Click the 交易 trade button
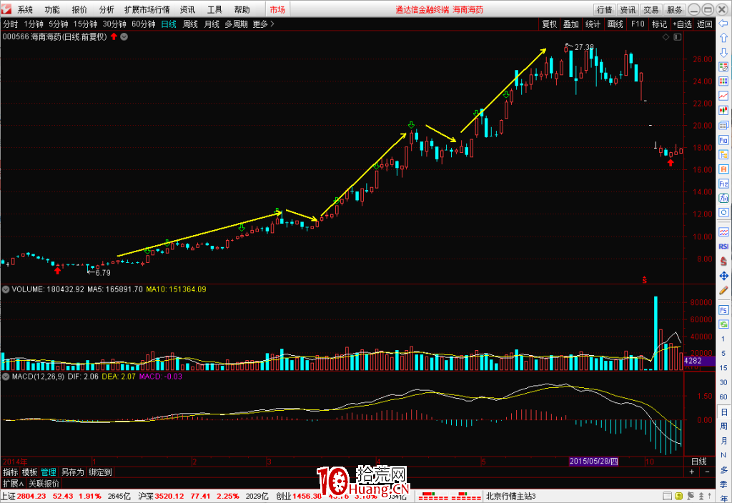Screen dimensions: 732x503 pos(651,9)
